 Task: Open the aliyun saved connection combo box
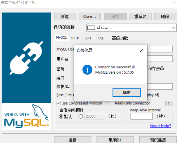point(132,27)
